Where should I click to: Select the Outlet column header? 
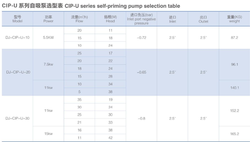pyautogui.click(x=203, y=19)
